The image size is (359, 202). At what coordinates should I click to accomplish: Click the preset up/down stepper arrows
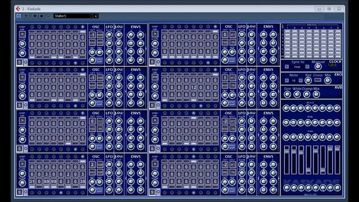pos(92,16)
